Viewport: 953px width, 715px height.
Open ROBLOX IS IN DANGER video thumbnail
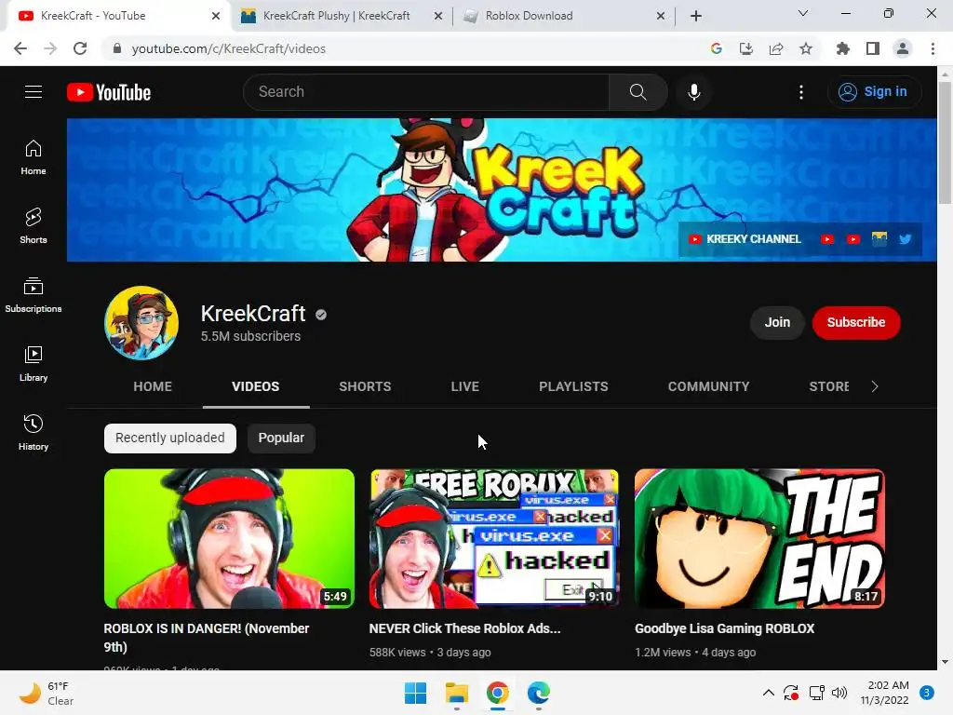pyautogui.click(x=229, y=539)
